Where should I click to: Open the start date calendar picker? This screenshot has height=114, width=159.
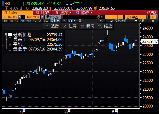pyautogui.click(x=20, y=17)
